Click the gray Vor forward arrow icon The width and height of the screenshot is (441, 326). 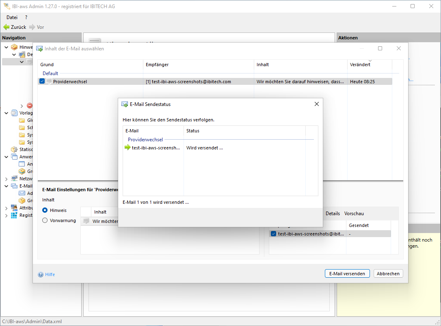click(x=32, y=27)
